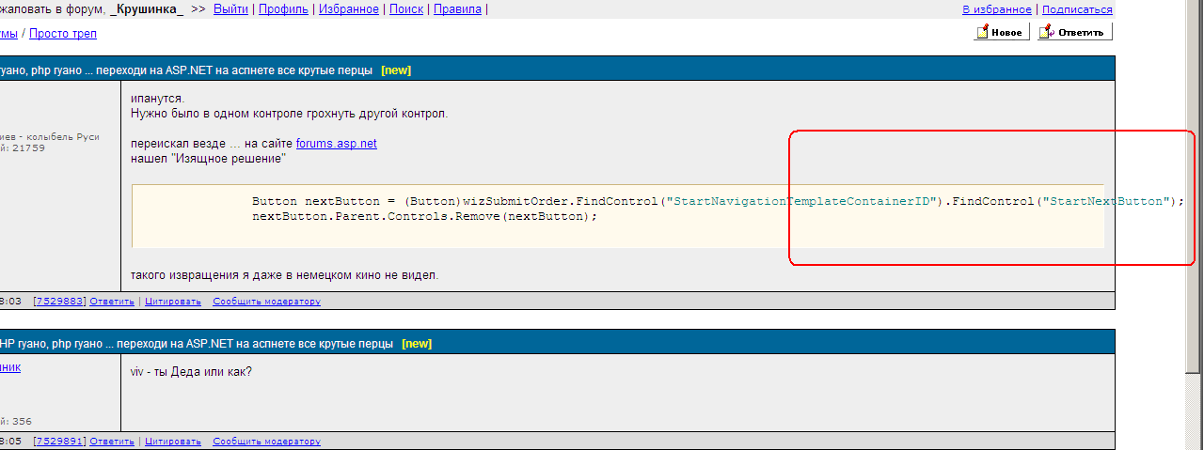1204x450 pixels.
Task: Open the Поиск search link
Action: [x=405, y=9]
